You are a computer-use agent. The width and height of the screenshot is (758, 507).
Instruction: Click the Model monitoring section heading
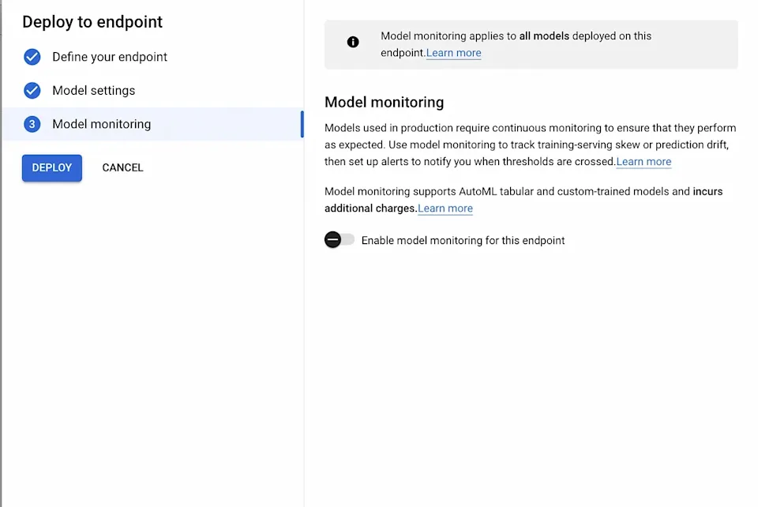coord(385,102)
